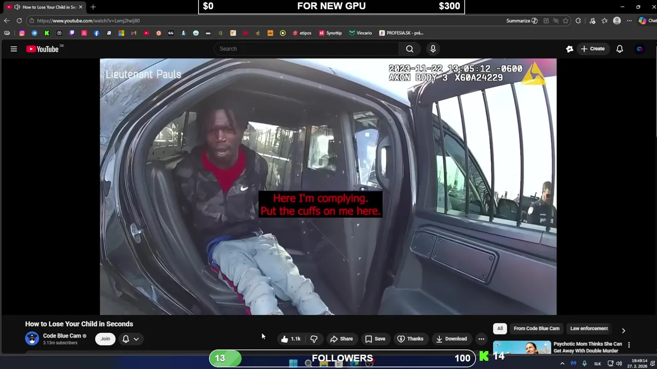Open Synottip bookmark
Image resolution: width=657 pixels, height=369 pixels.
click(x=330, y=33)
